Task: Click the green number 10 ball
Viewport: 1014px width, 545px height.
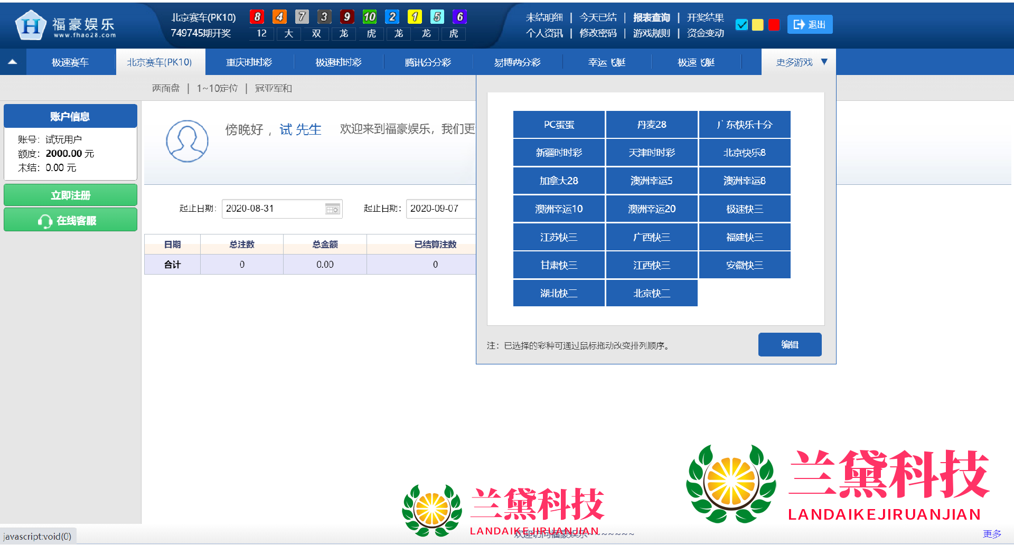Action: click(x=369, y=17)
